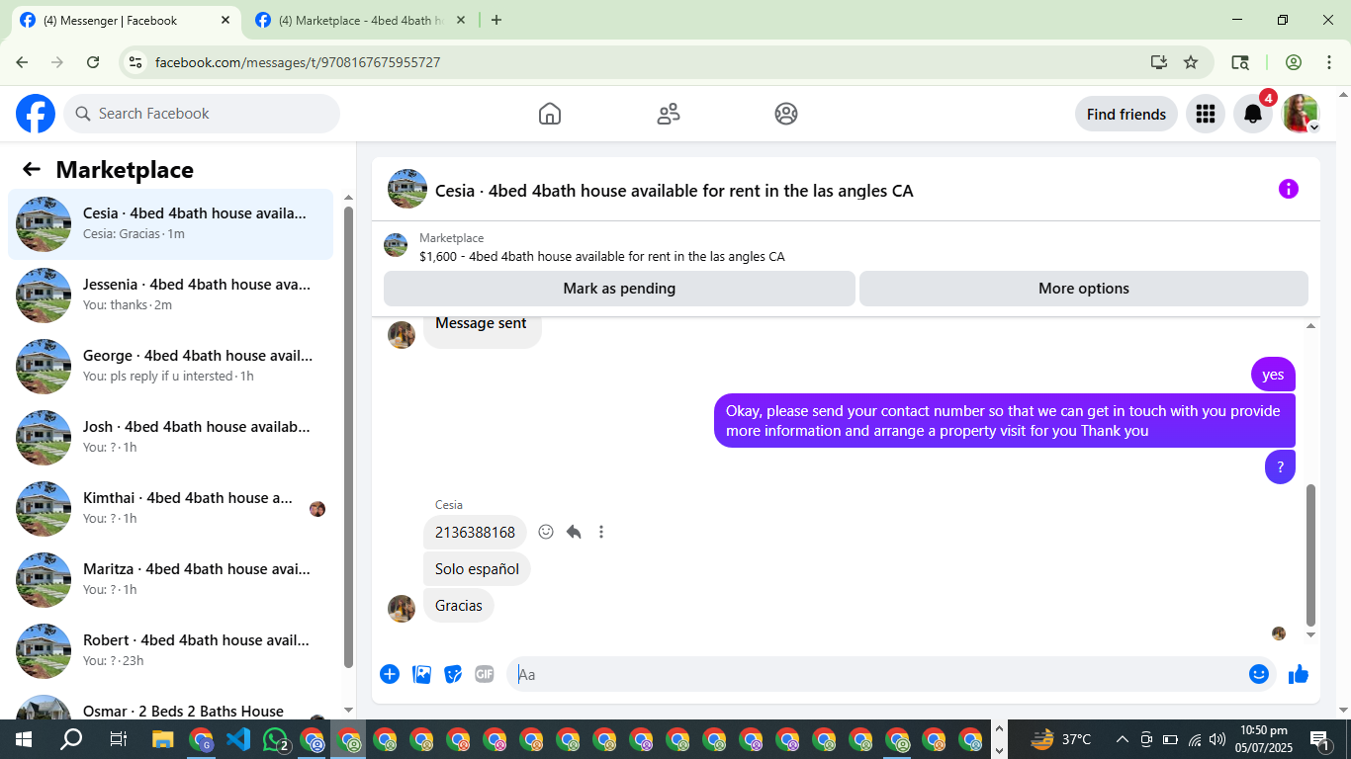Open the Facebook logo home link
This screenshot has width=1351, height=759.
tap(36, 114)
